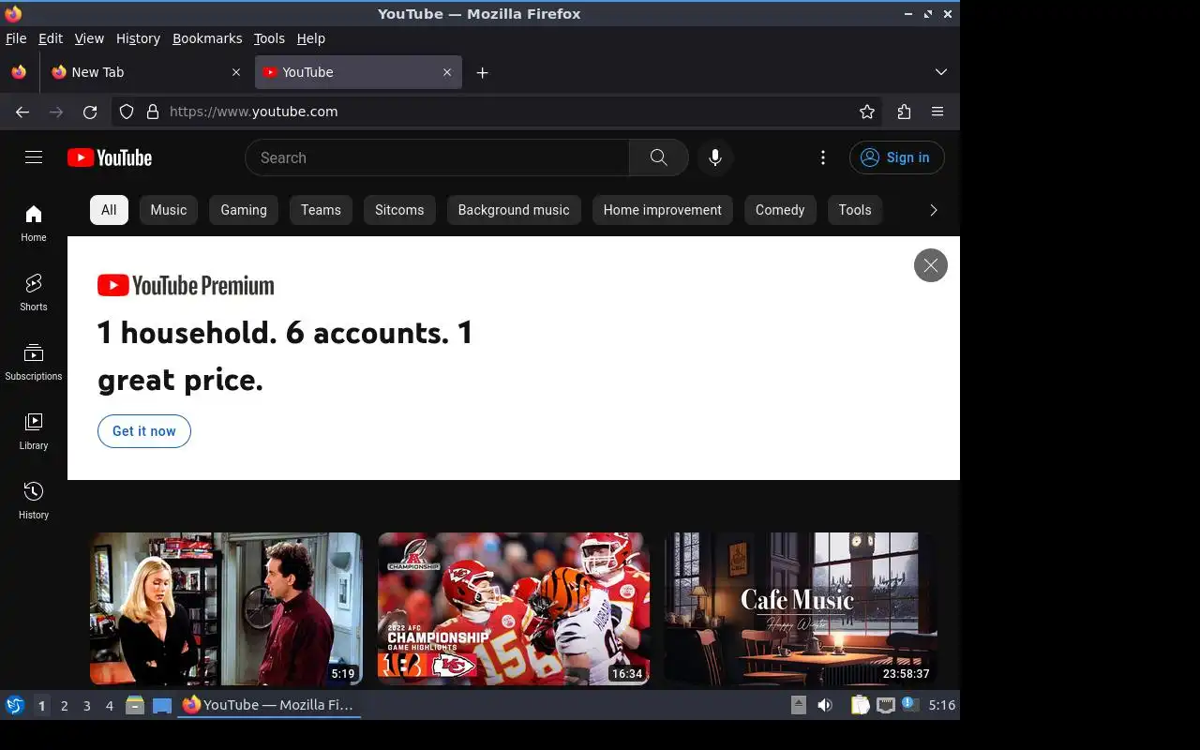Click the taskbar clock showing 5:16
The width and height of the screenshot is (1200, 750).
click(942, 705)
